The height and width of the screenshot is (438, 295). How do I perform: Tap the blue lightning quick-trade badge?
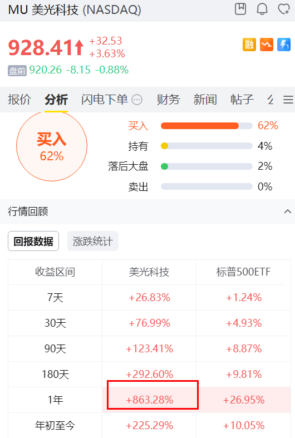tap(284, 45)
